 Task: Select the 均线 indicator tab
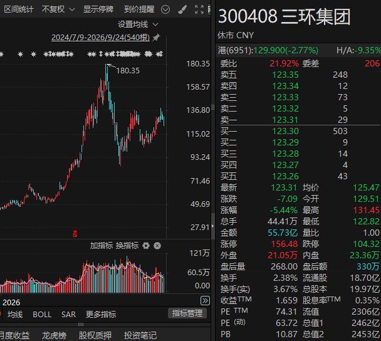[15, 315]
